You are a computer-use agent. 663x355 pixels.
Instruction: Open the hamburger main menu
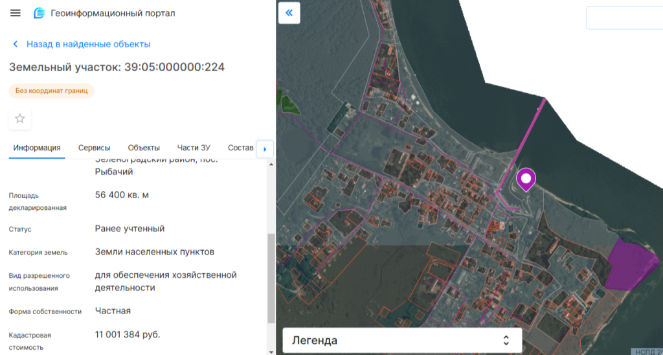tap(16, 13)
